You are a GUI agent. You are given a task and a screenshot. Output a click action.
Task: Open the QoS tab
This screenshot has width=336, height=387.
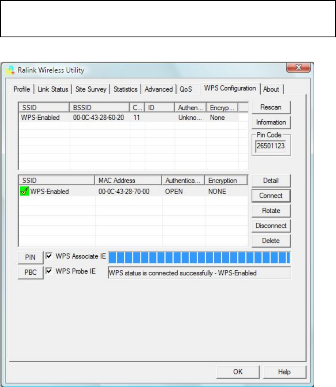pyautogui.click(x=186, y=89)
